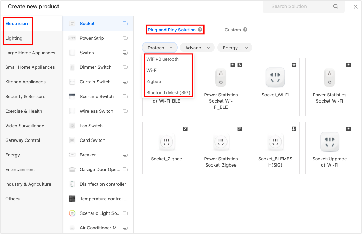Click the Temperature control device icon
This screenshot has height=234, width=362.
pyautogui.click(x=72, y=199)
